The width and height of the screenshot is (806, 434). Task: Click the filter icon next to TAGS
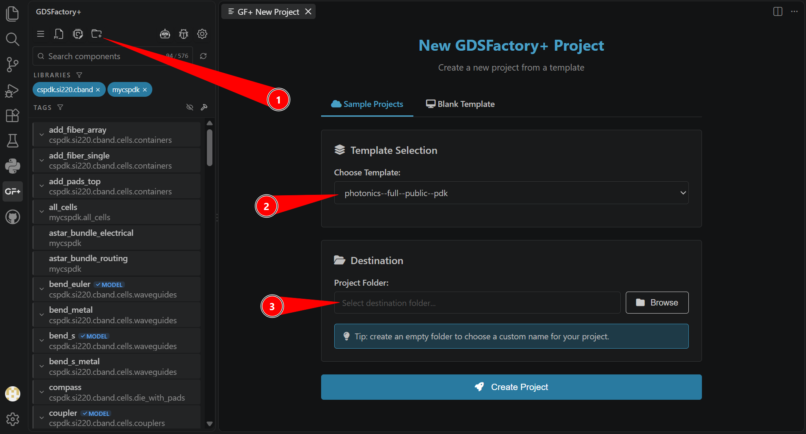pos(60,107)
